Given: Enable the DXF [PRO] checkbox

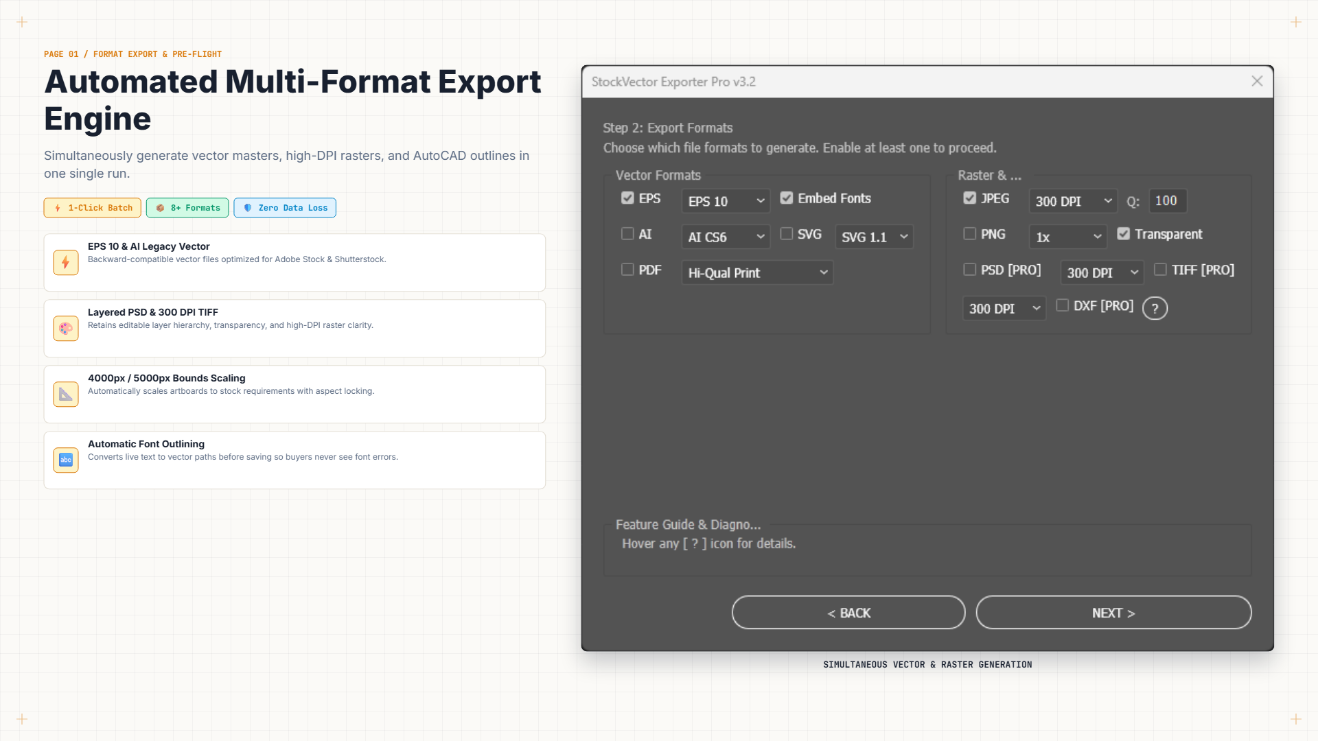Looking at the screenshot, I should (x=1062, y=305).
